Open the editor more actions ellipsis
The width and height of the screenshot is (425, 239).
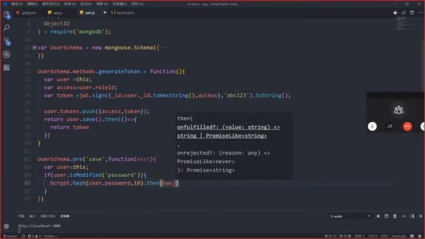coord(420,13)
